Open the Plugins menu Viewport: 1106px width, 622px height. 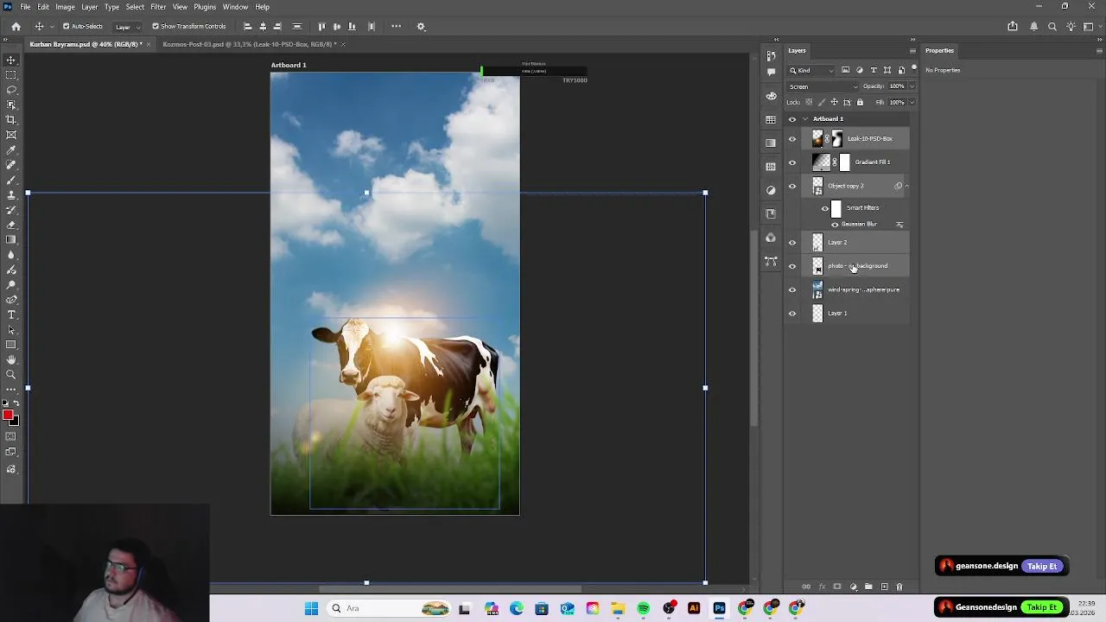[x=205, y=7]
